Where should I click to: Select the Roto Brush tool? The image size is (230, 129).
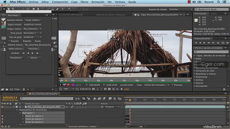[x=63, y=9]
